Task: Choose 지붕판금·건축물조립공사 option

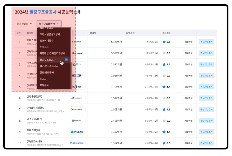Action: pos(53,53)
